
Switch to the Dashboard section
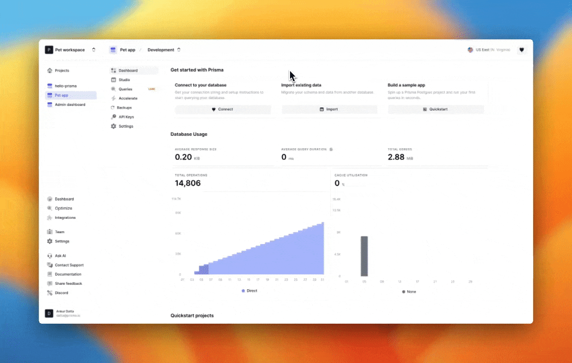pos(128,70)
